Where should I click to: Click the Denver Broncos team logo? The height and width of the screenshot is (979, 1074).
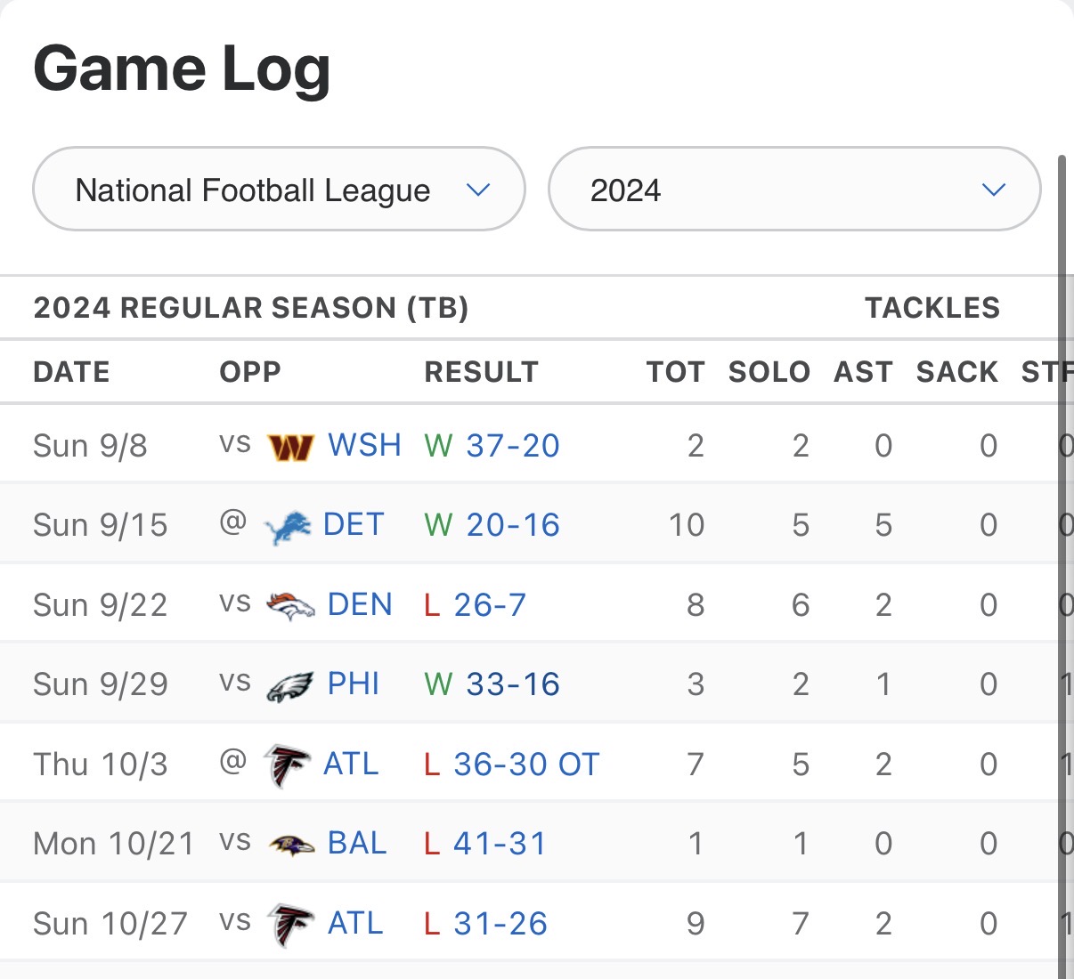click(290, 606)
